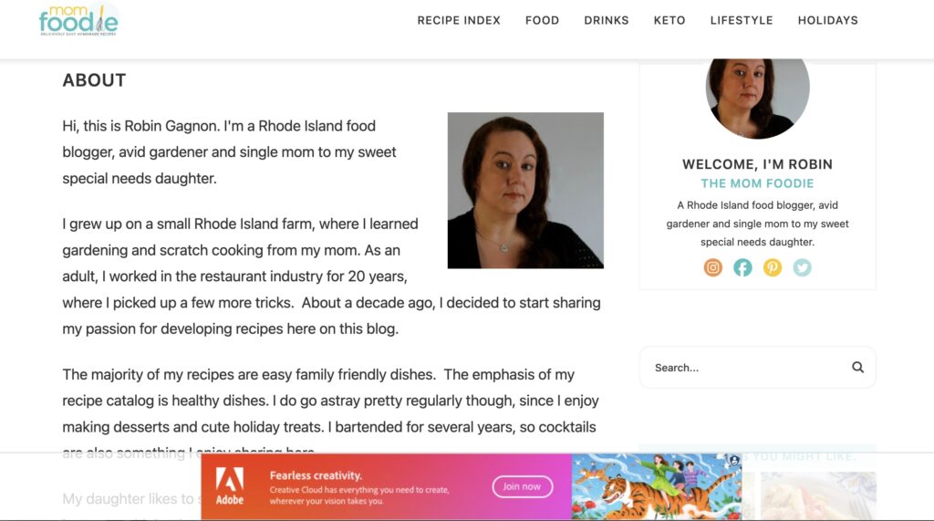
Task: Open the Holidays menu item
Action: (x=827, y=20)
